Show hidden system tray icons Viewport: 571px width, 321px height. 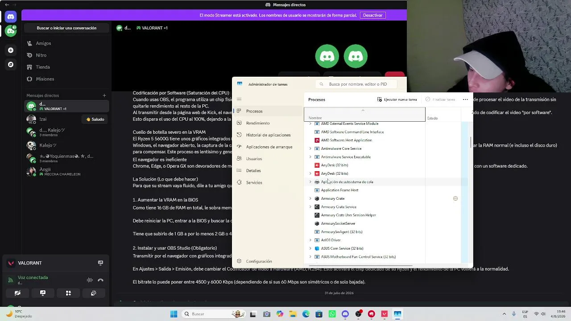[504, 314]
